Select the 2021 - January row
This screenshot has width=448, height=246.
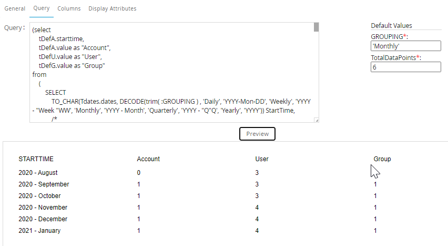(39, 231)
